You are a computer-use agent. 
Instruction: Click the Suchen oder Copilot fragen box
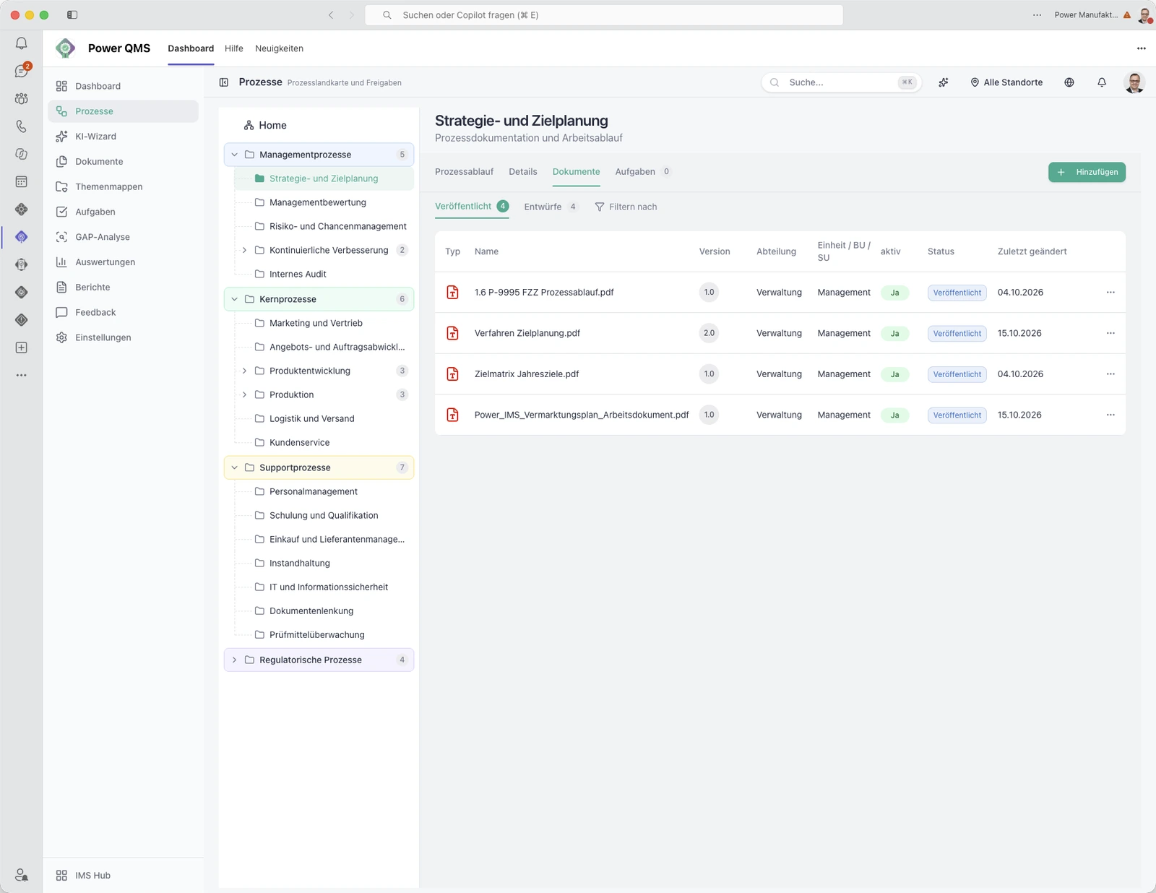[x=604, y=15]
